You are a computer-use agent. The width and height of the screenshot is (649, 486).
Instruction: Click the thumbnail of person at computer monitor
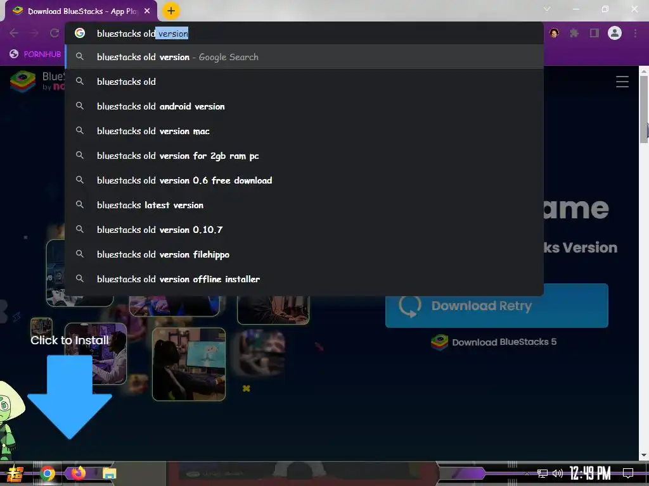pyautogui.click(x=189, y=364)
